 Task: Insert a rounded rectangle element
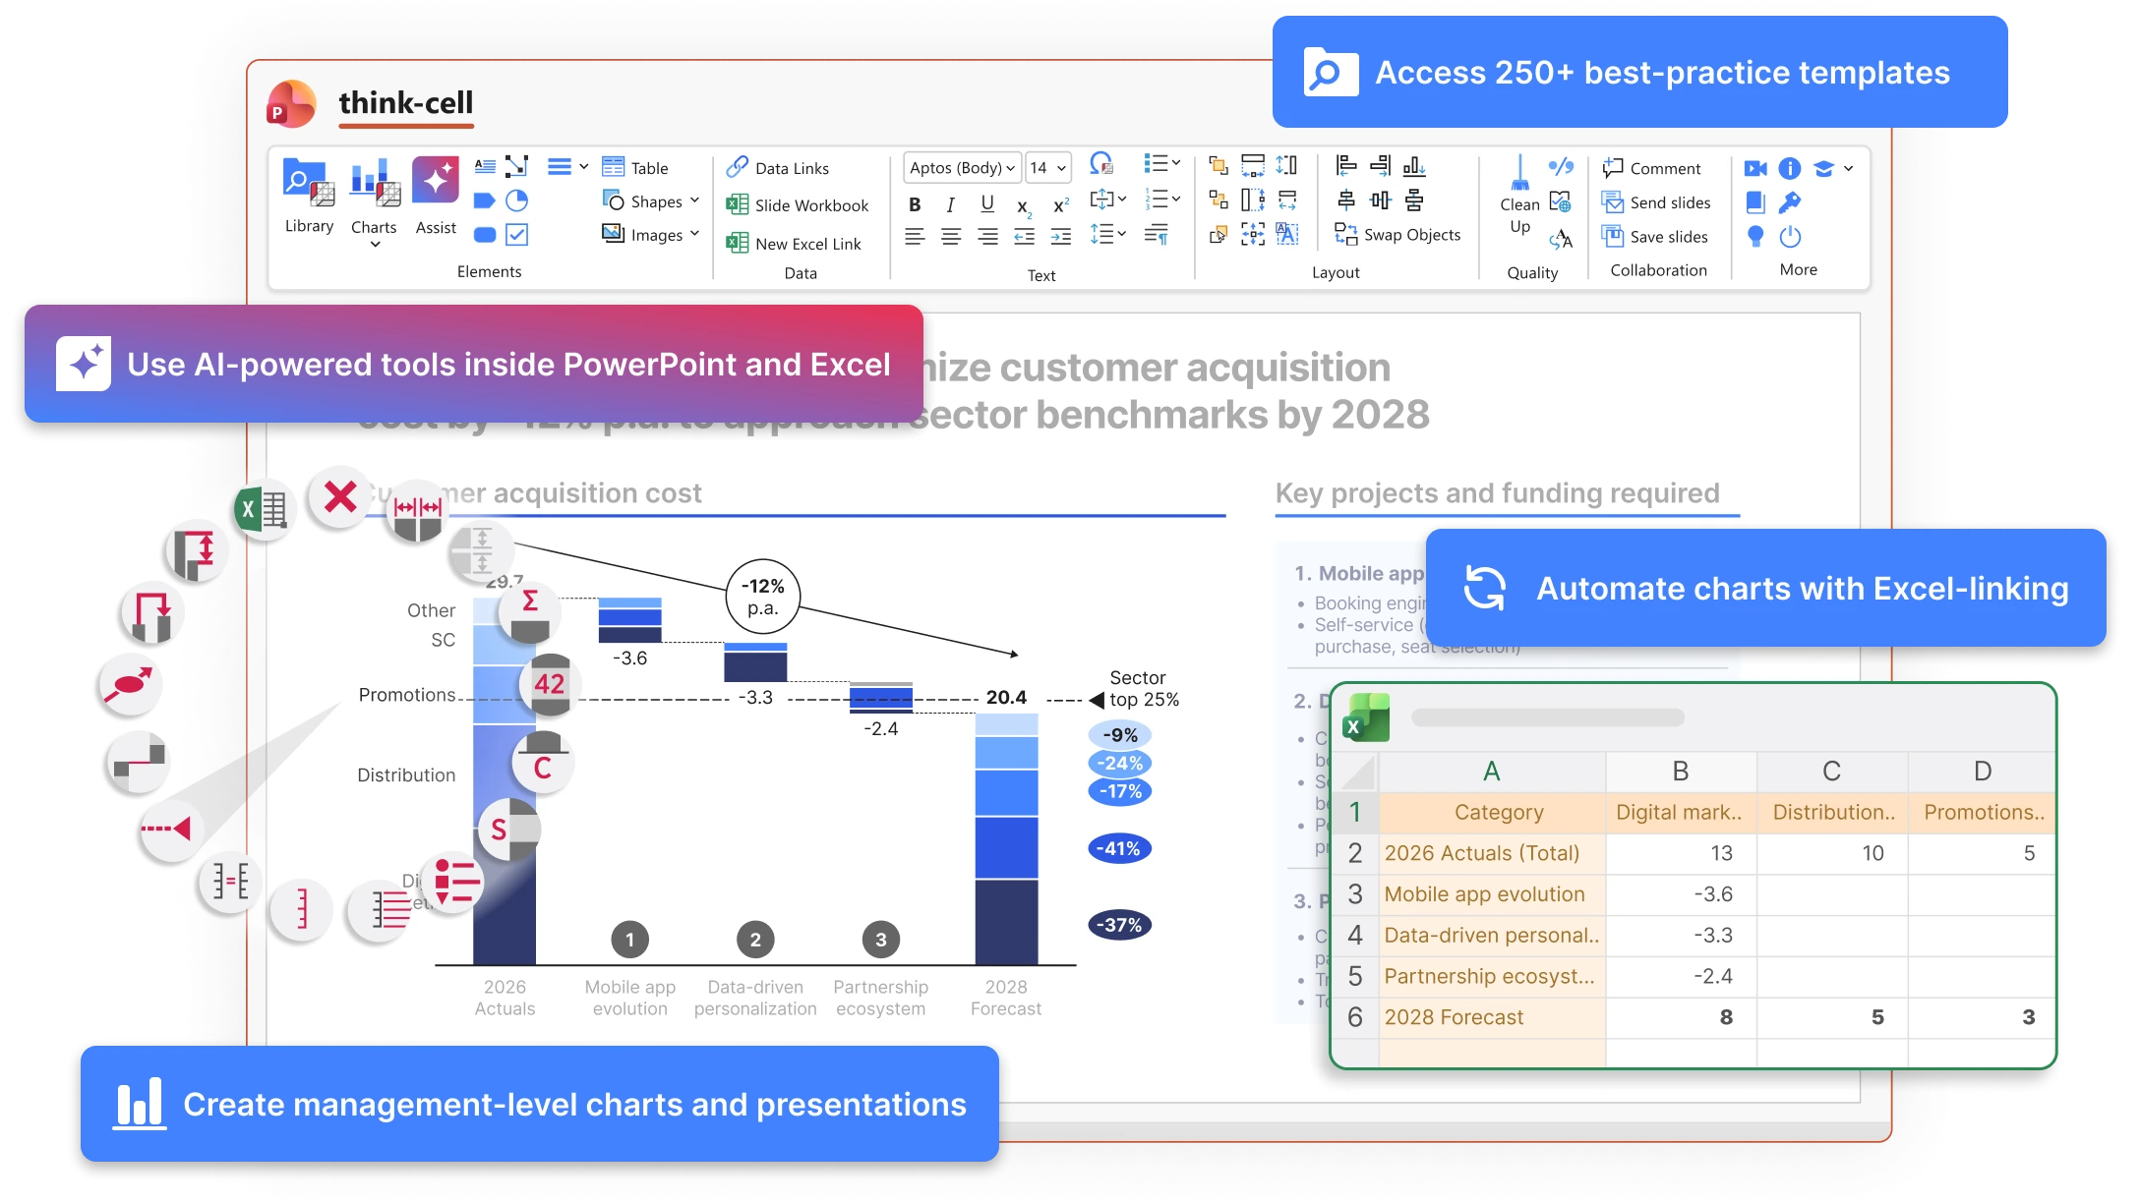tap(485, 235)
